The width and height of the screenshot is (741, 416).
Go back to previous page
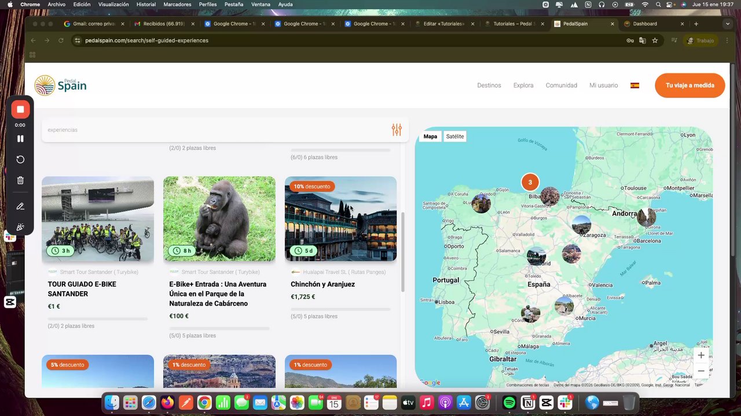(x=33, y=40)
